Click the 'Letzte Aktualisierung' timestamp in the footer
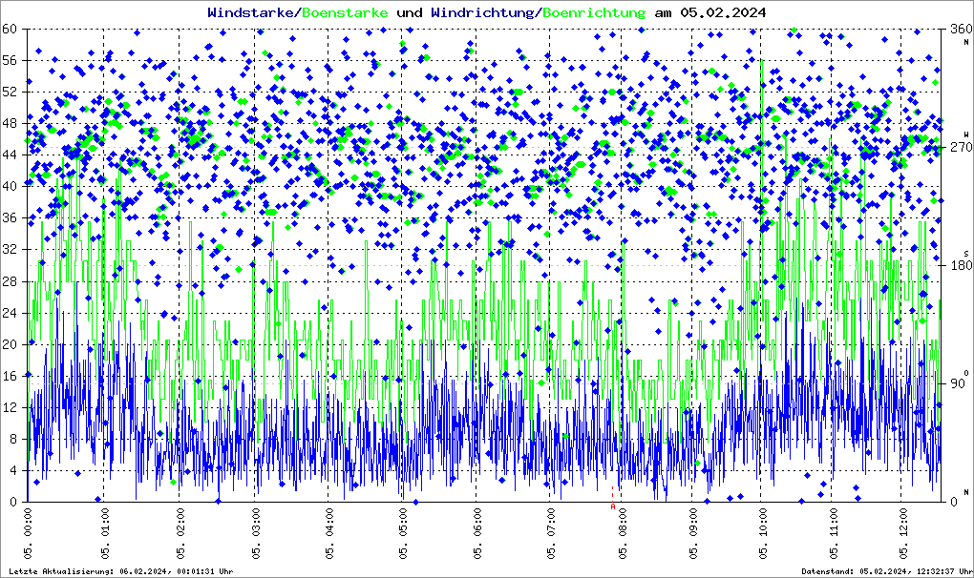The image size is (974, 578). pyautogui.click(x=119, y=570)
